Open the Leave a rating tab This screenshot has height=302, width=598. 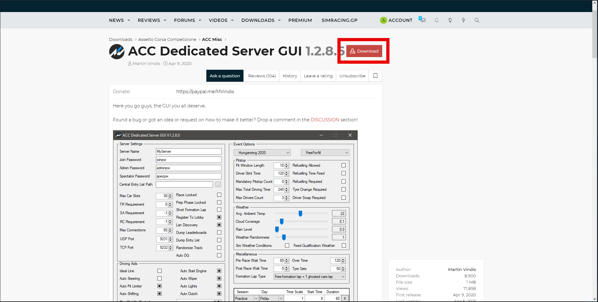pyautogui.click(x=318, y=76)
